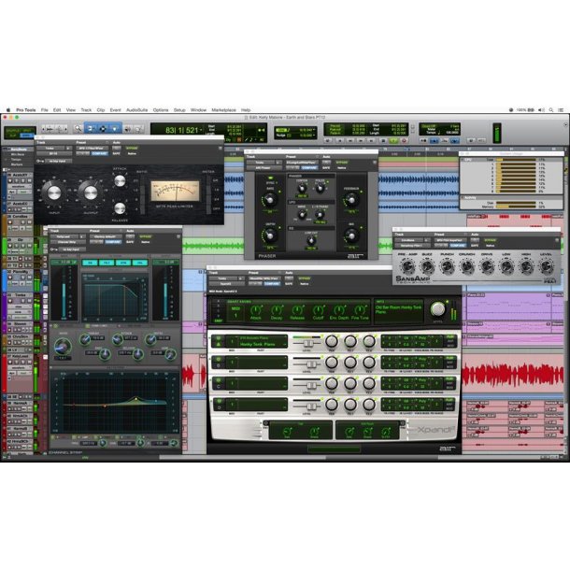Select the Scrubber (speaker) tool

[128, 129]
